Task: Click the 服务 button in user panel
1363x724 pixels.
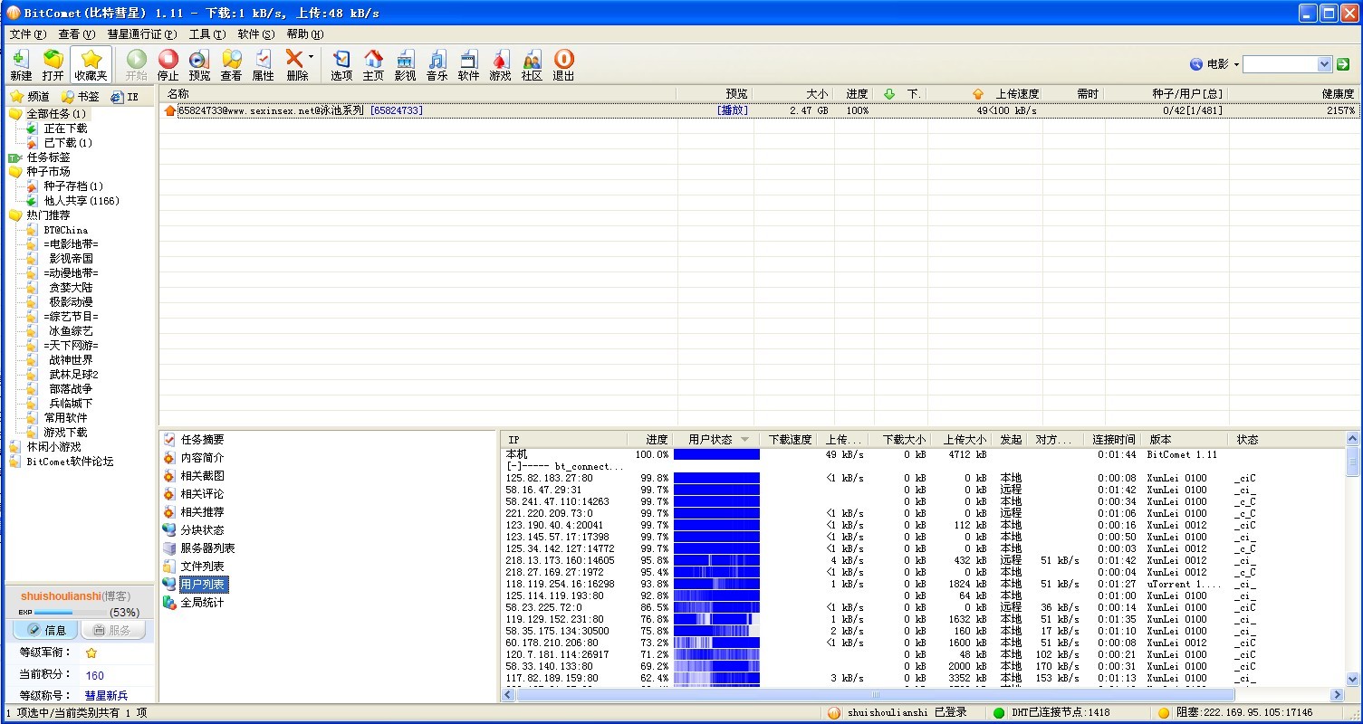Action: point(112,630)
